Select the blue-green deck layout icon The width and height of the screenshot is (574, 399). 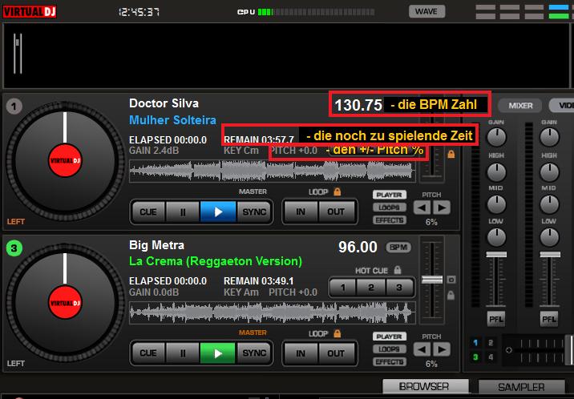point(559,12)
